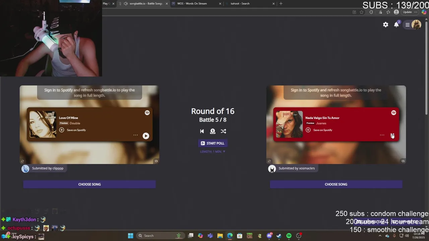Close the kahoot - Search tab
Screen dimensions: 429x241
273,4
